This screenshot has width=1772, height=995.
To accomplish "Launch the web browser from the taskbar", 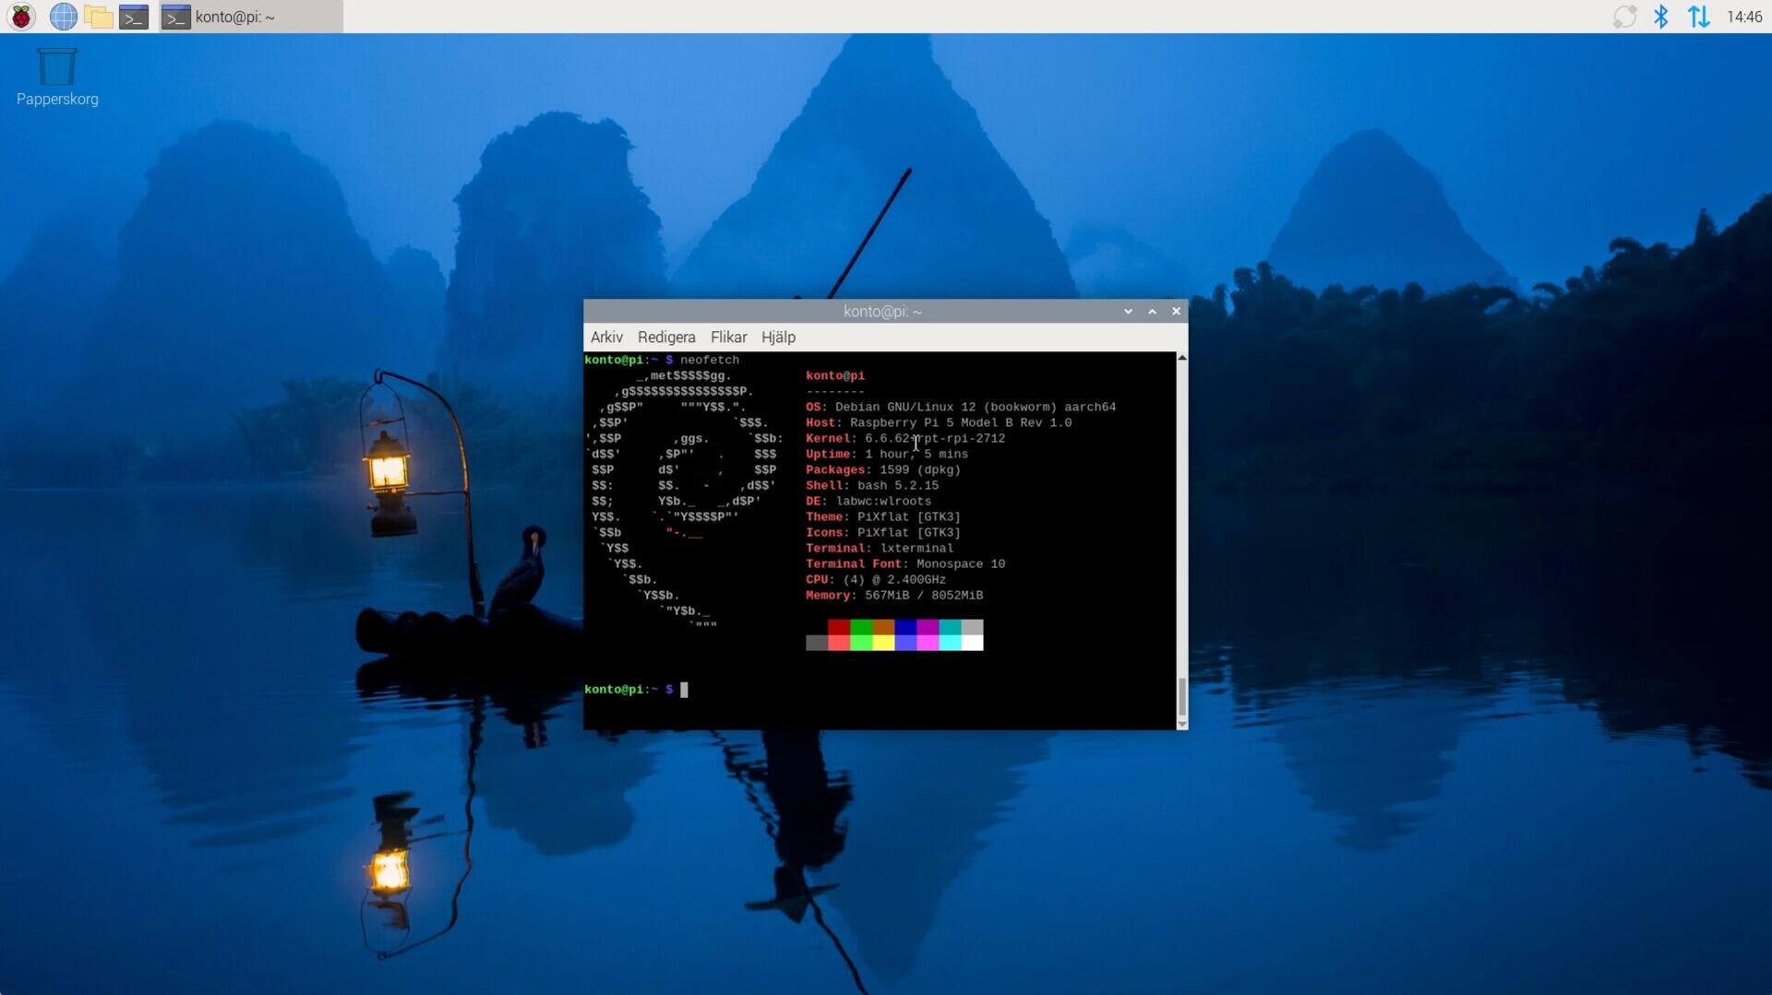I will pos(63,16).
